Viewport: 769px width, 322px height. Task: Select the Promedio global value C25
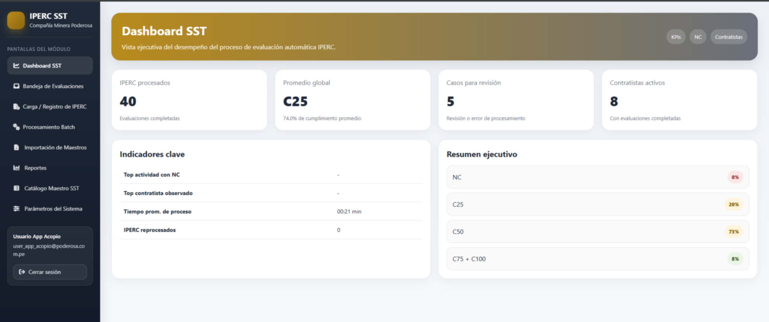(296, 101)
